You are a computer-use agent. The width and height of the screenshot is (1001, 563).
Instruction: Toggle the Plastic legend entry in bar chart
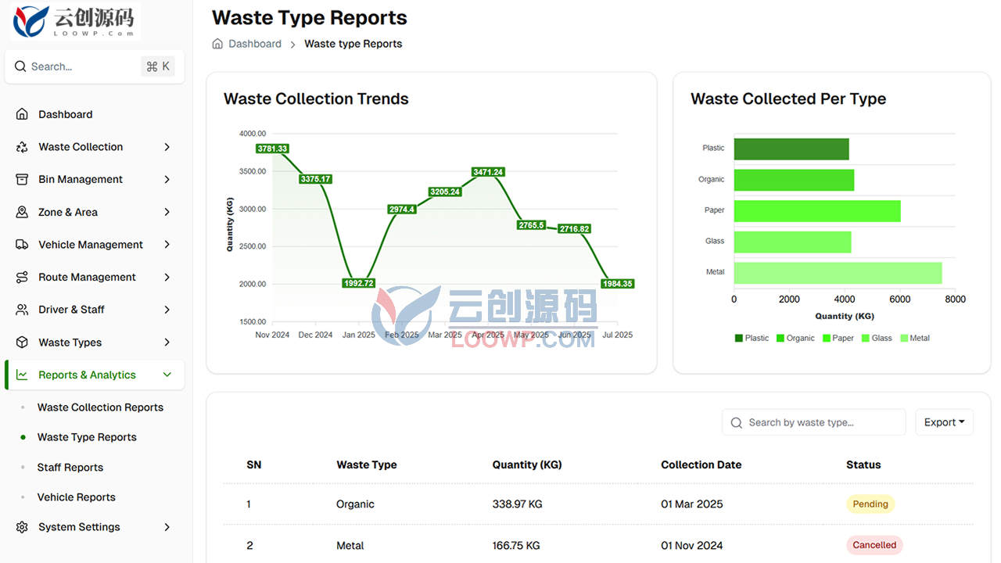752,339
